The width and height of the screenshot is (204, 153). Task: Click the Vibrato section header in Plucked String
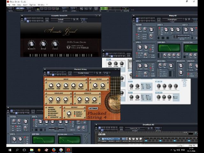(87, 93)
